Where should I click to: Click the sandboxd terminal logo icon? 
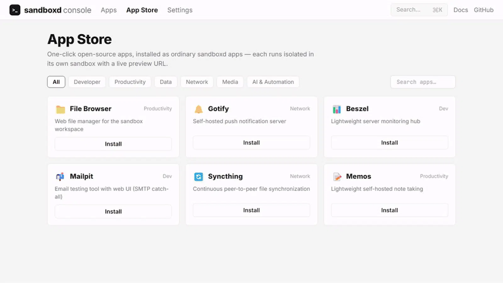15,10
